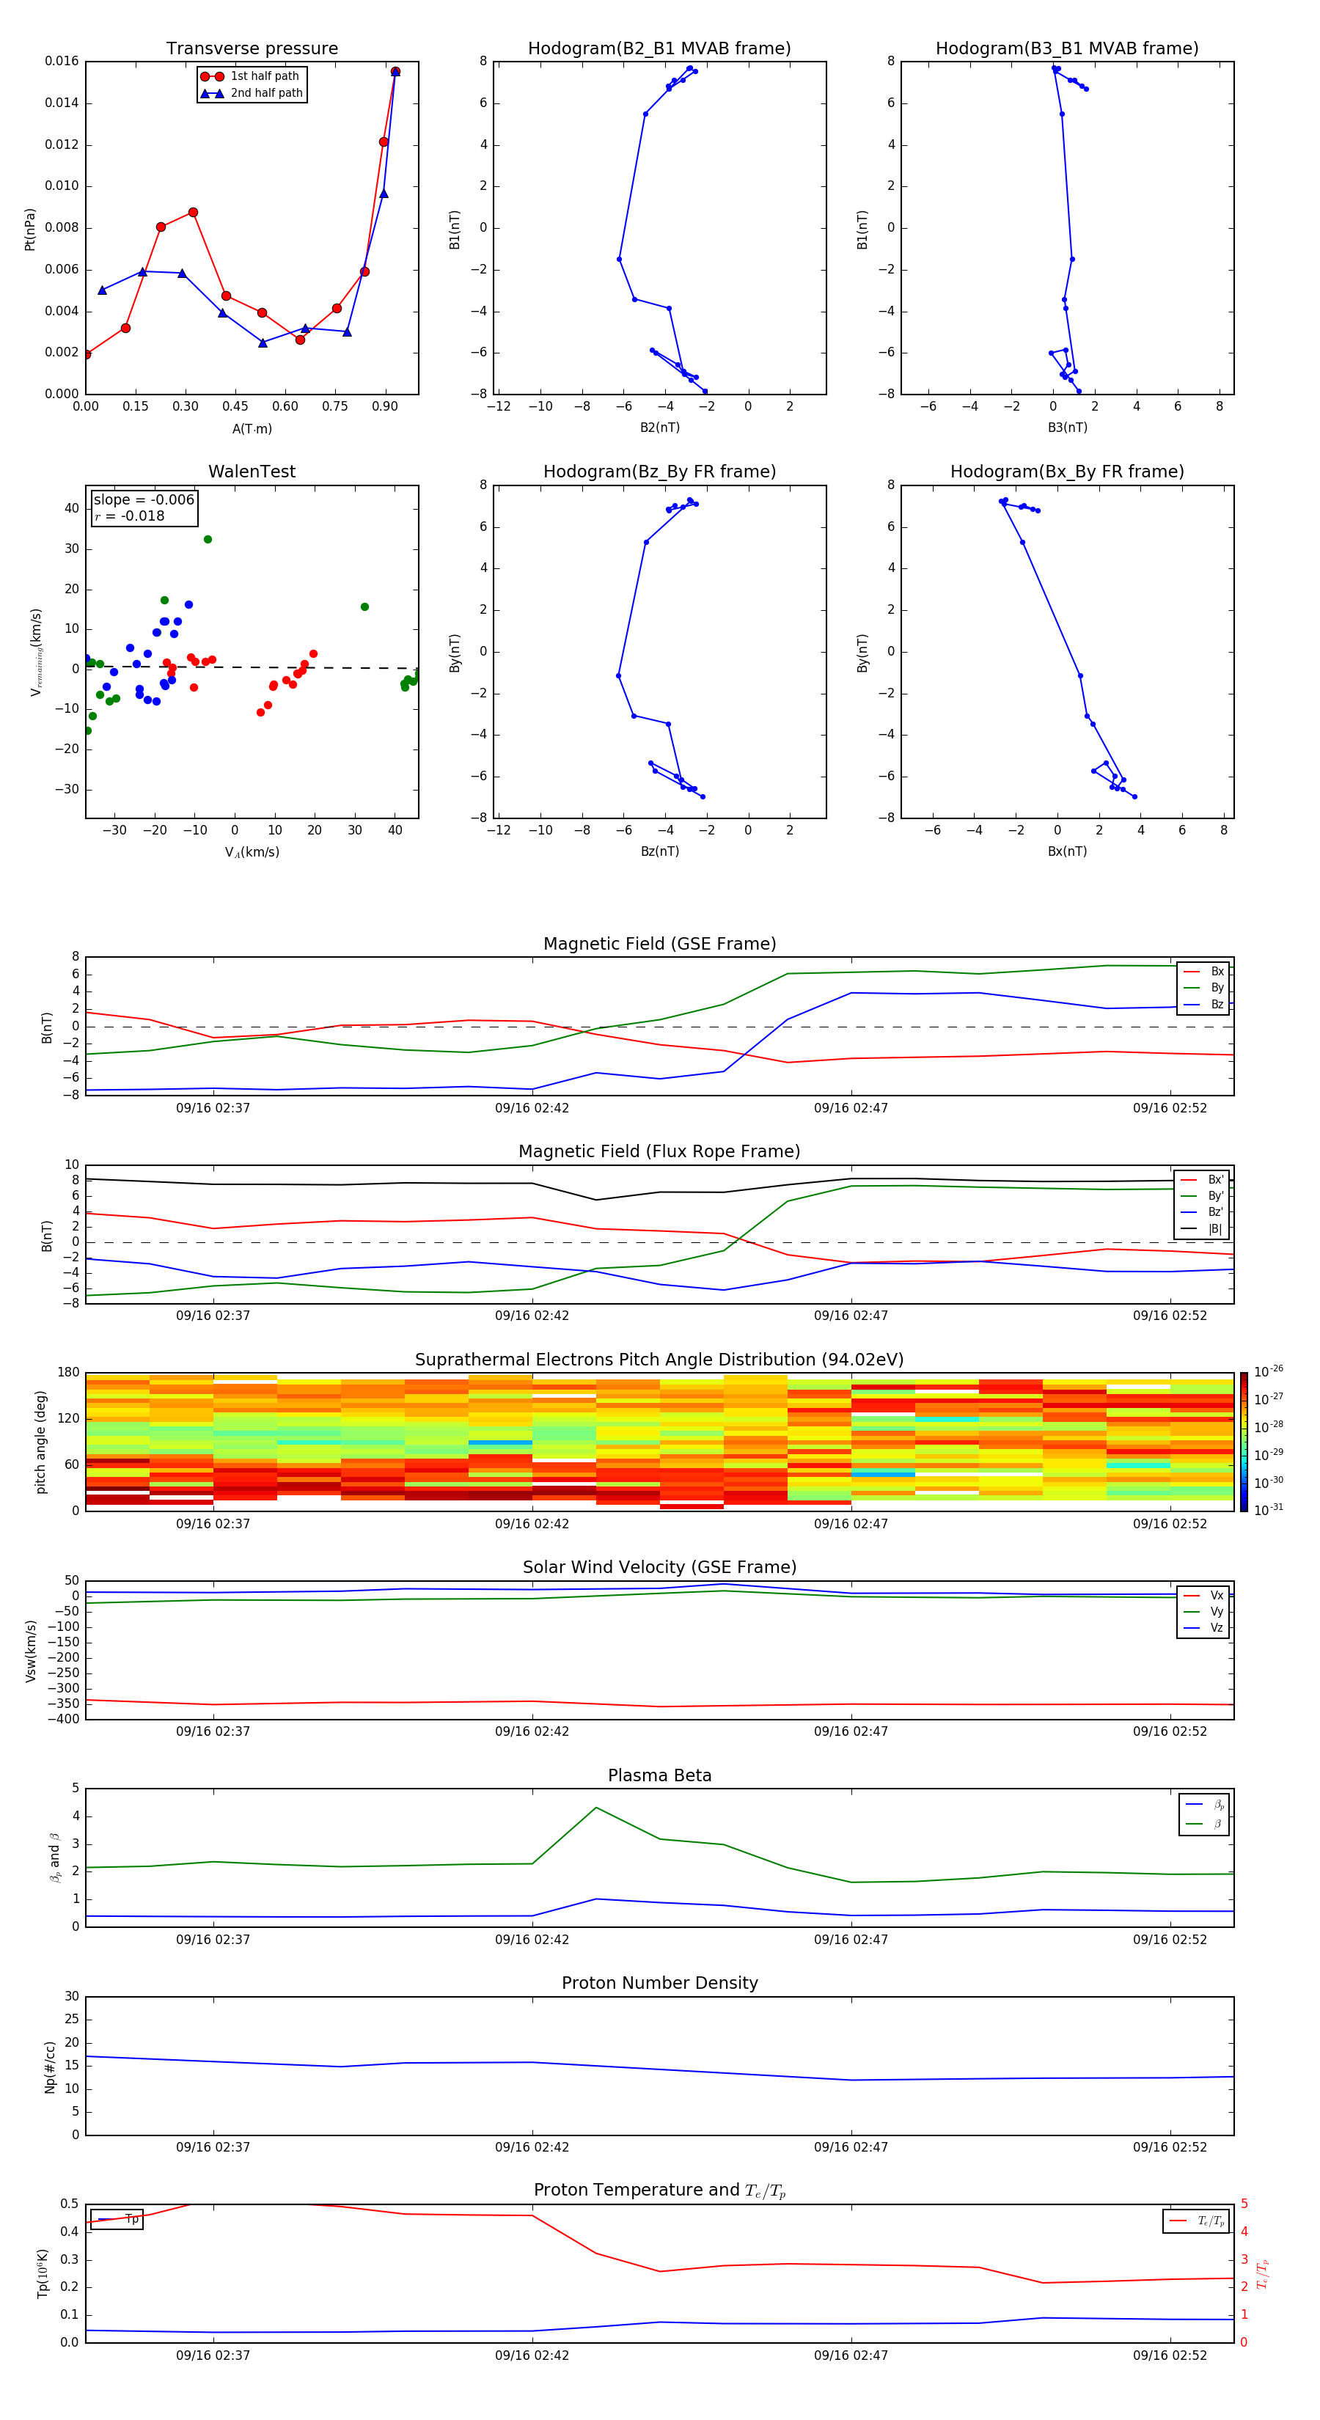Click the Bx' legend entry in Flux Rope plot
Viewport: 1320px width, 2420px height.
1203,1180
